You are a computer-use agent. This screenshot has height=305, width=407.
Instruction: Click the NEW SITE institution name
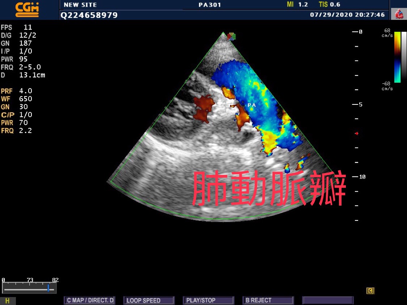(x=80, y=5)
